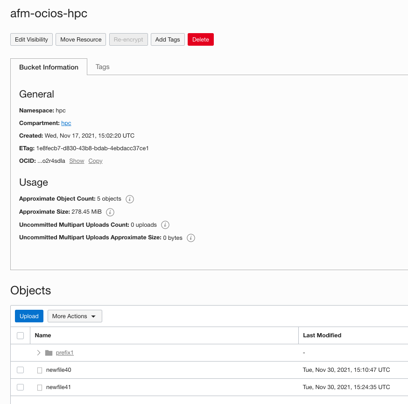408x404 pixels.
Task: Check the checkbox for newfile41
Action: coord(20,387)
